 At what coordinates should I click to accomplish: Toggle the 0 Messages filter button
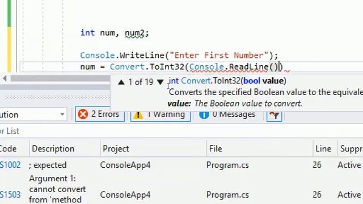click(x=227, y=115)
